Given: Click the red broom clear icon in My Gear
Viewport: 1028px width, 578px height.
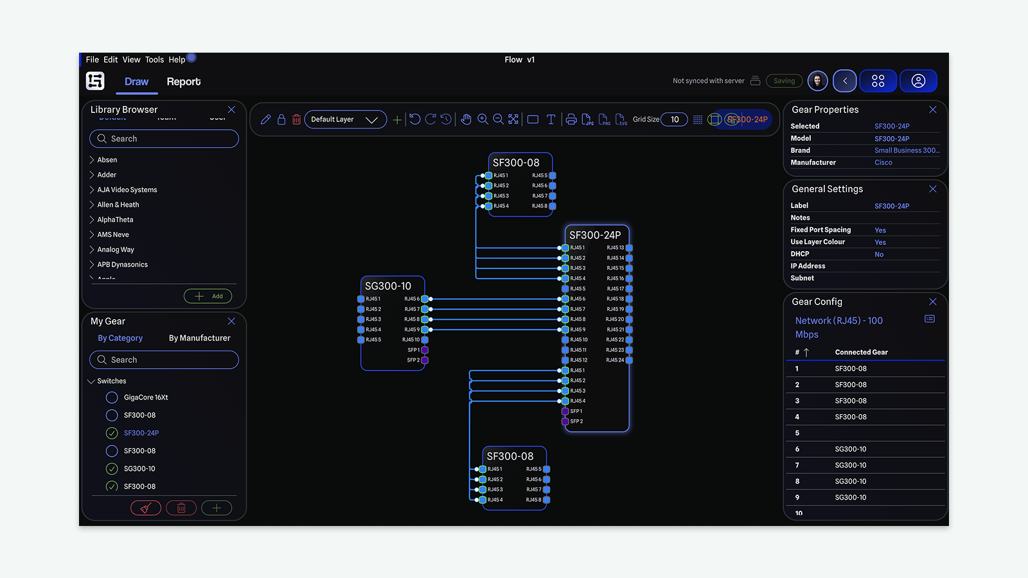Looking at the screenshot, I should [x=146, y=508].
